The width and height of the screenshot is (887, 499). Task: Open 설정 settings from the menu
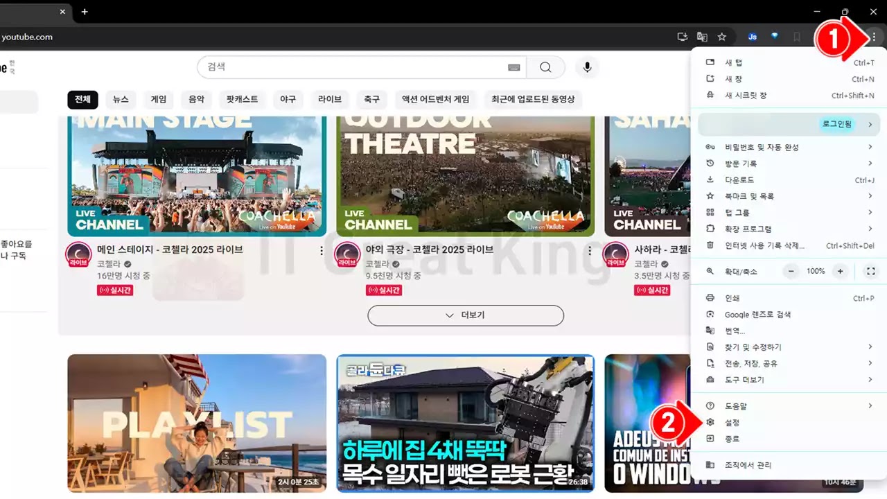click(x=789, y=422)
